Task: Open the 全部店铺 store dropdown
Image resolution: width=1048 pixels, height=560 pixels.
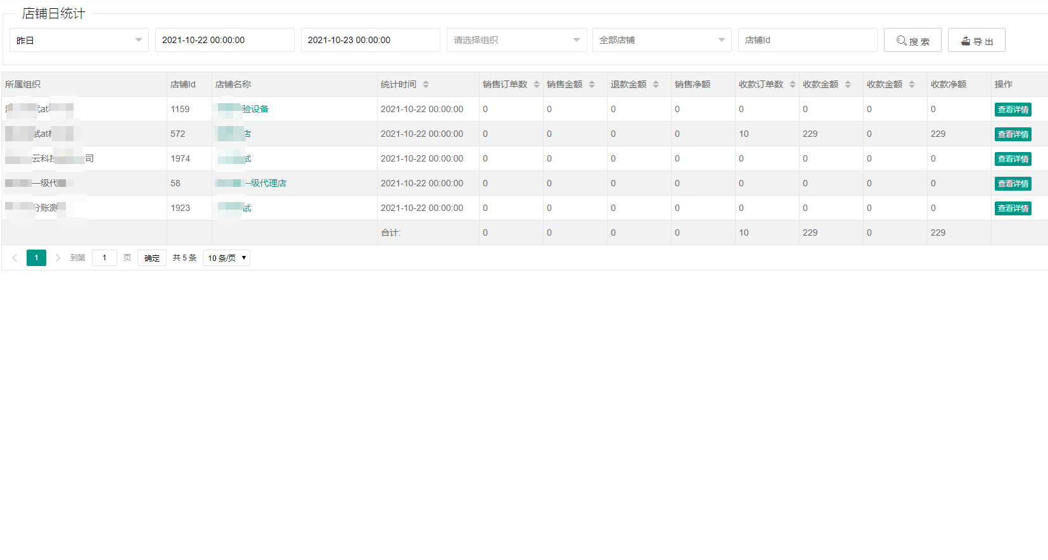Action: [x=661, y=40]
